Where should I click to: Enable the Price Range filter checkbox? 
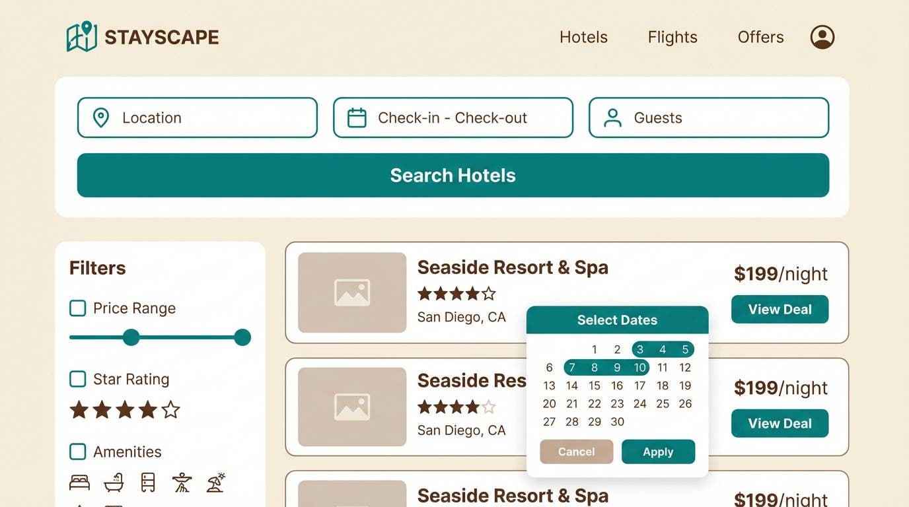[x=77, y=308]
